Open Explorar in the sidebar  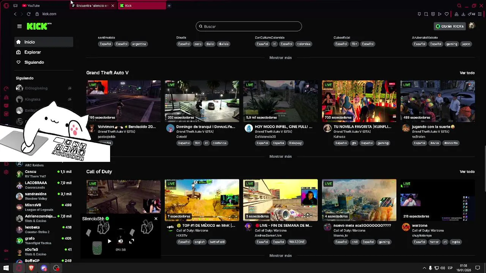44,52
